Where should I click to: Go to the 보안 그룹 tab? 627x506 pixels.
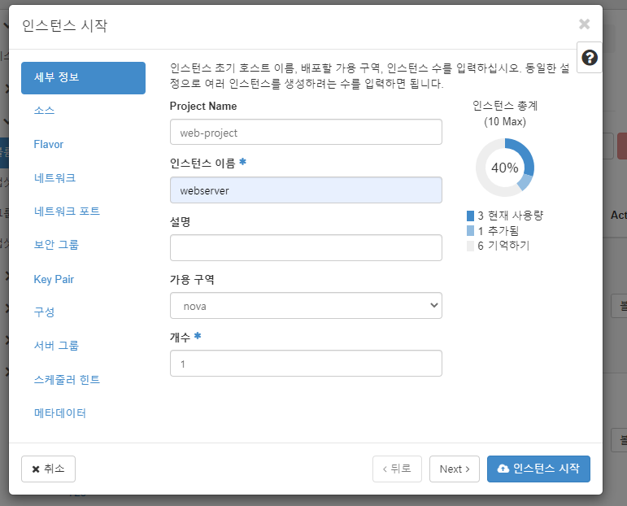[56, 244]
